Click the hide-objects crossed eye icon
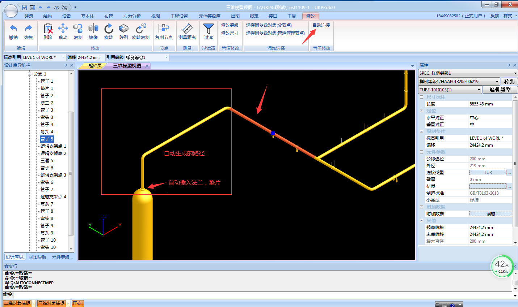Viewport: 518px width, 307px height. pyautogui.click(x=65, y=7)
